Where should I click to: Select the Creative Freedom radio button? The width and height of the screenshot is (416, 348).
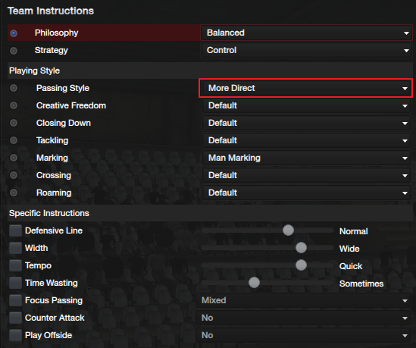point(14,105)
